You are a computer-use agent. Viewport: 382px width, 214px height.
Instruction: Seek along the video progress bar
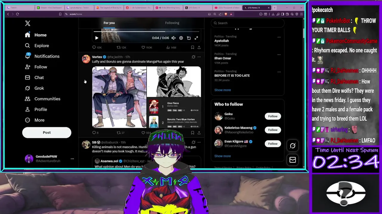[x=146, y=32]
